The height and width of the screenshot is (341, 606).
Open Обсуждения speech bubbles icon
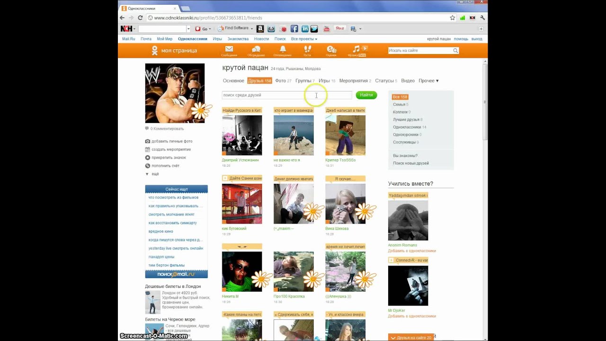[x=256, y=49]
